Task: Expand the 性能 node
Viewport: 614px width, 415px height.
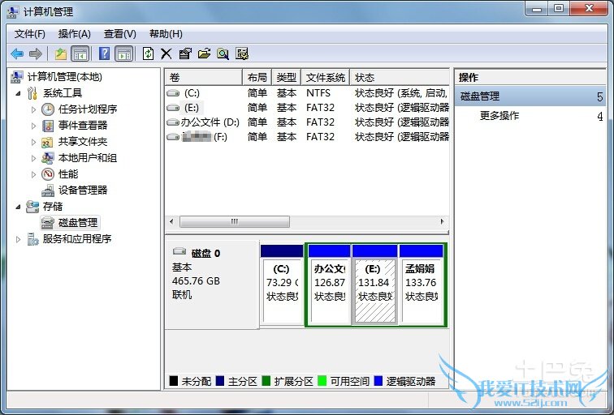Action: click(33, 174)
